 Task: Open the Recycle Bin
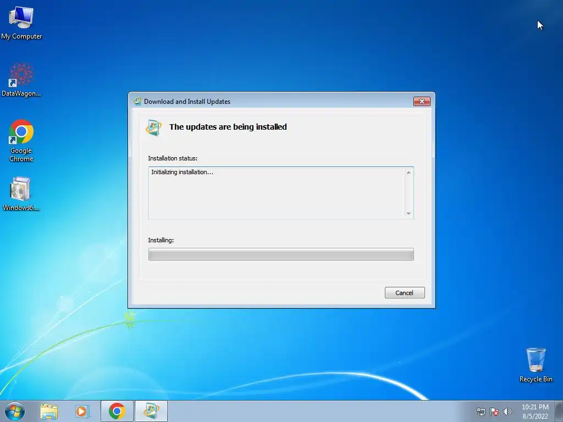[x=536, y=365]
